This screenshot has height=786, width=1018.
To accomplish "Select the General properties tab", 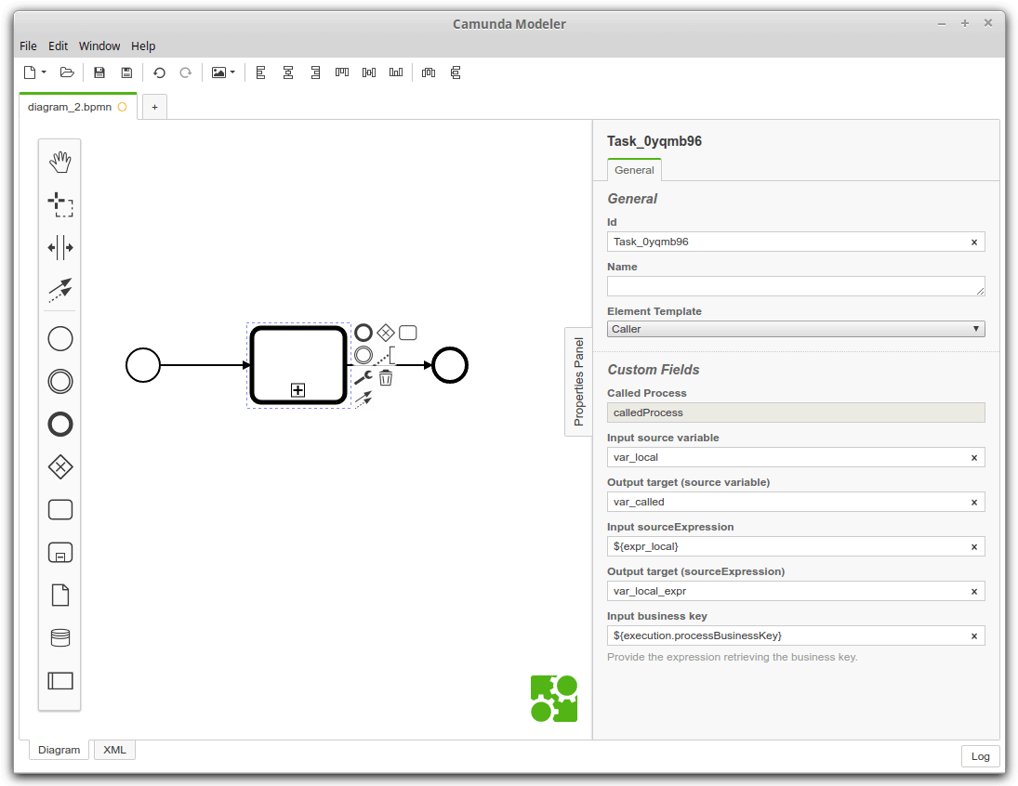I will click(x=634, y=170).
